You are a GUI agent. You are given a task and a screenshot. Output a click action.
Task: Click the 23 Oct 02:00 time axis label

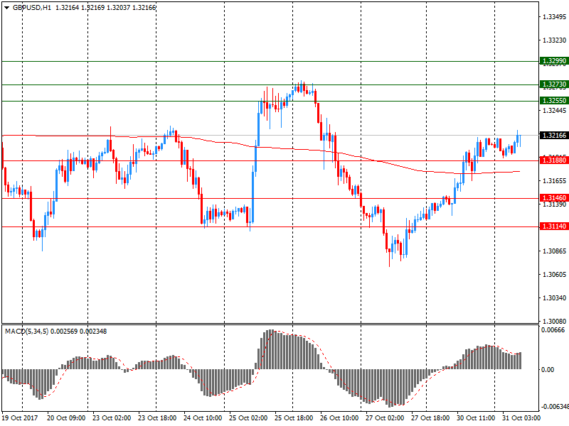click(x=112, y=417)
